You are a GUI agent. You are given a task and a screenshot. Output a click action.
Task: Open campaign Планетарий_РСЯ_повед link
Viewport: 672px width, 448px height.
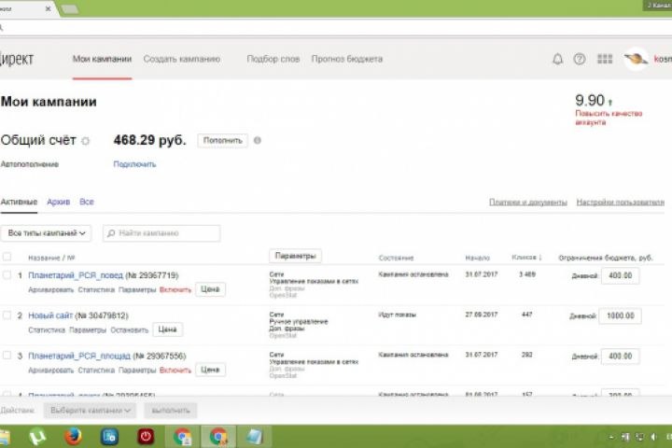click(x=76, y=275)
